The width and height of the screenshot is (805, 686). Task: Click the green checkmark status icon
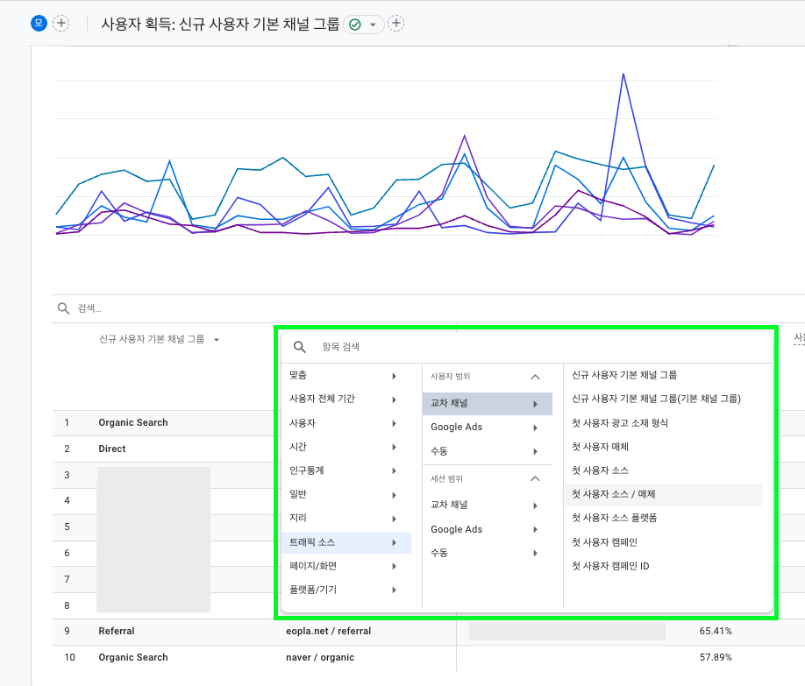(353, 24)
